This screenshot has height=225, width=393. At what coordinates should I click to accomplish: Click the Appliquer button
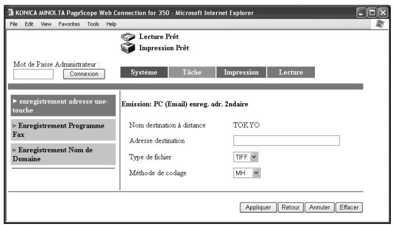coord(258,207)
